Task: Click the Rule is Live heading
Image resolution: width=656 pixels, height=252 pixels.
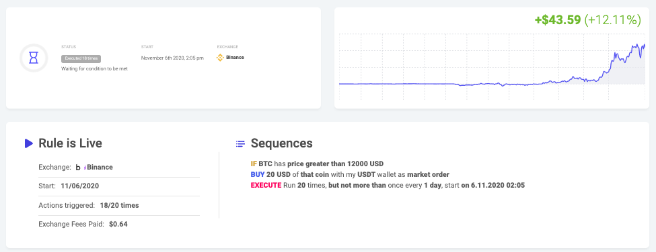Action: point(70,143)
